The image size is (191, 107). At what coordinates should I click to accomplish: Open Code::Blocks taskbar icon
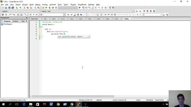(79, 104)
